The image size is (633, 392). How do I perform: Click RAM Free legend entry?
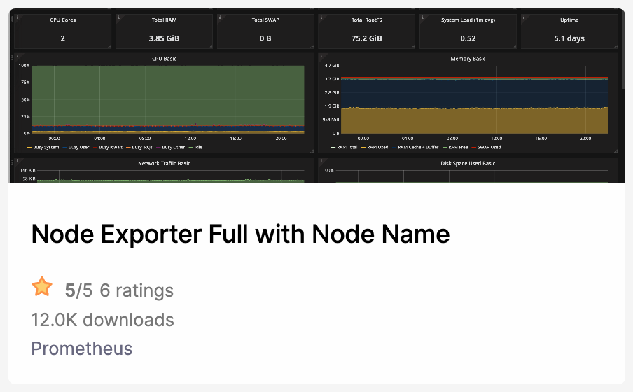(x=455, y=148)
